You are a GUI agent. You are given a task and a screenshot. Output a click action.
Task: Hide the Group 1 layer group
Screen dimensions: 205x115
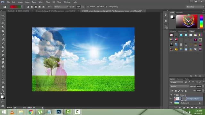171,95
